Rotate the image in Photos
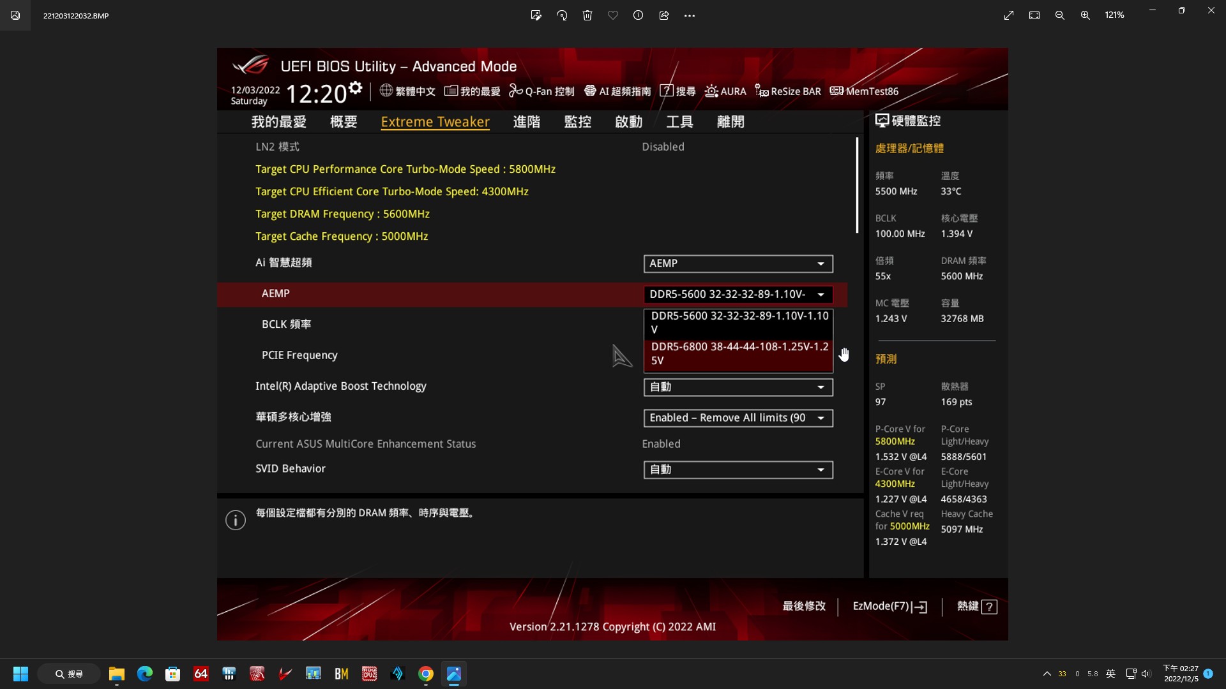The width and height of the screenshot is (1226, 689). 562,15
